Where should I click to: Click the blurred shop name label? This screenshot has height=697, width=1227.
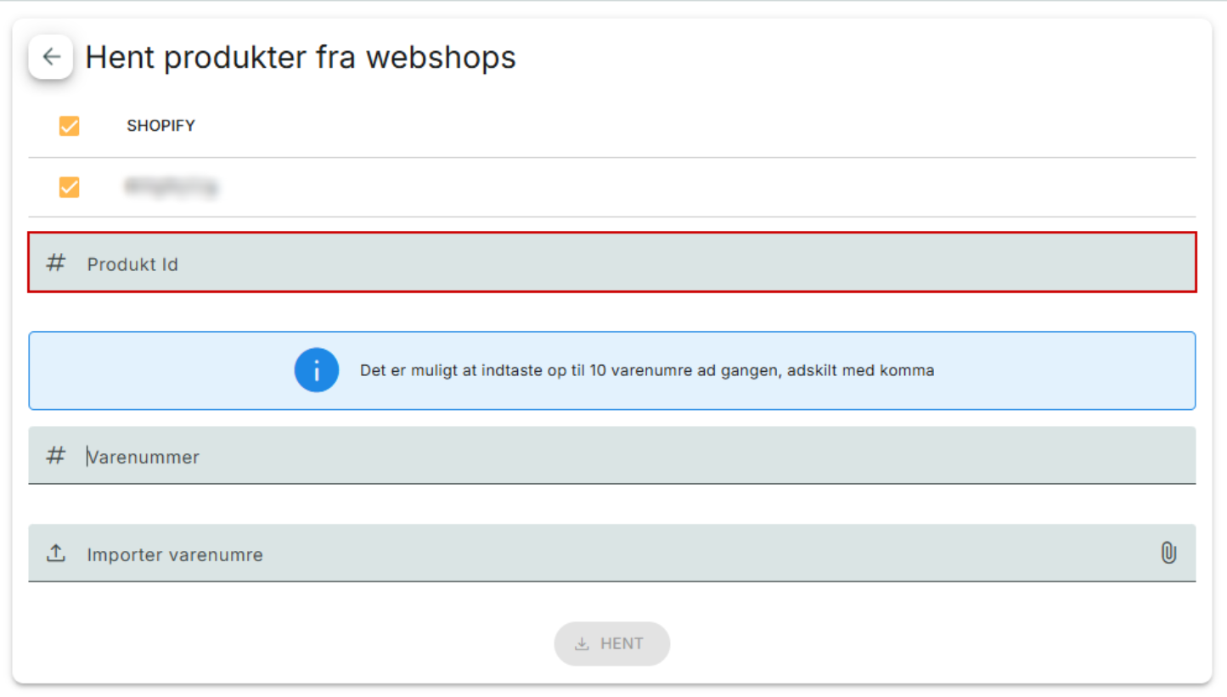171,187
